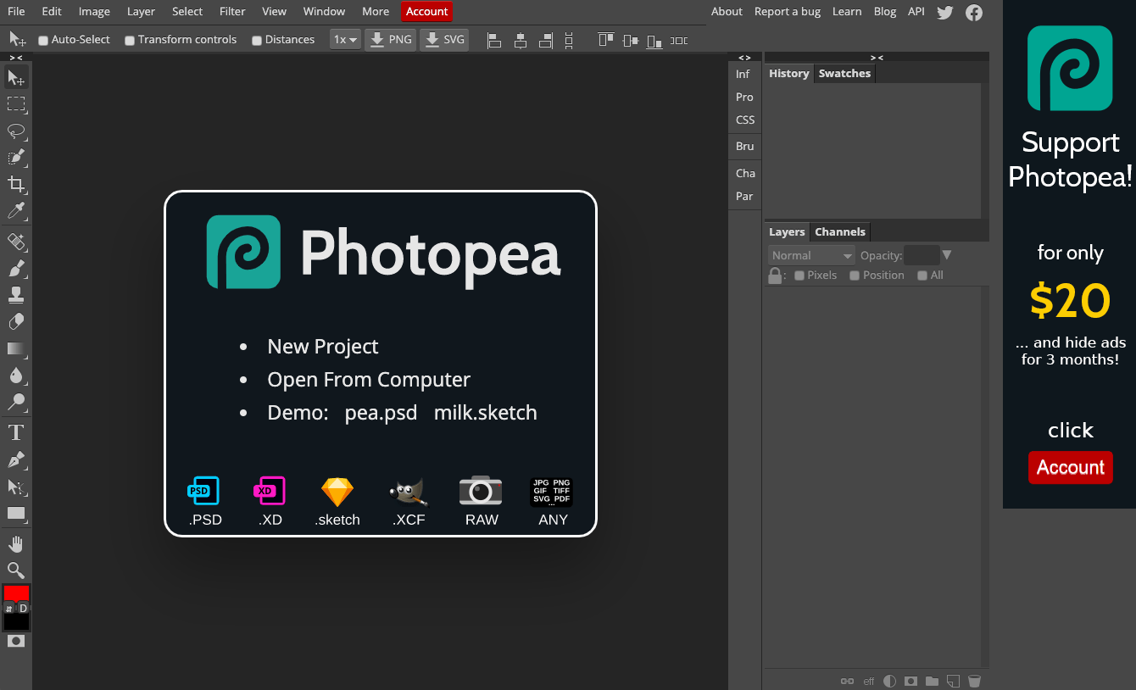Select the Lasso tool

(x=16, y=131)
